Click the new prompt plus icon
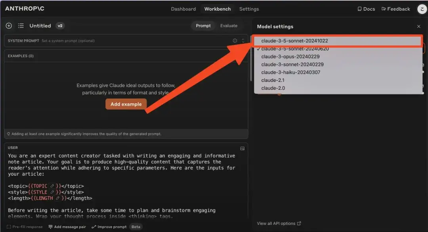The image size is (428, 232). click(9, 26)
